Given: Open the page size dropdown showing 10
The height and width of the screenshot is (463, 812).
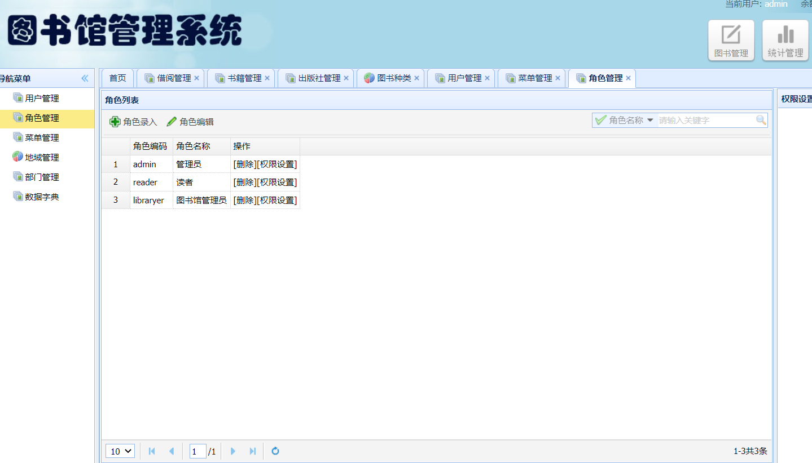Looking at the screenshot, I should tap(120, 451).
